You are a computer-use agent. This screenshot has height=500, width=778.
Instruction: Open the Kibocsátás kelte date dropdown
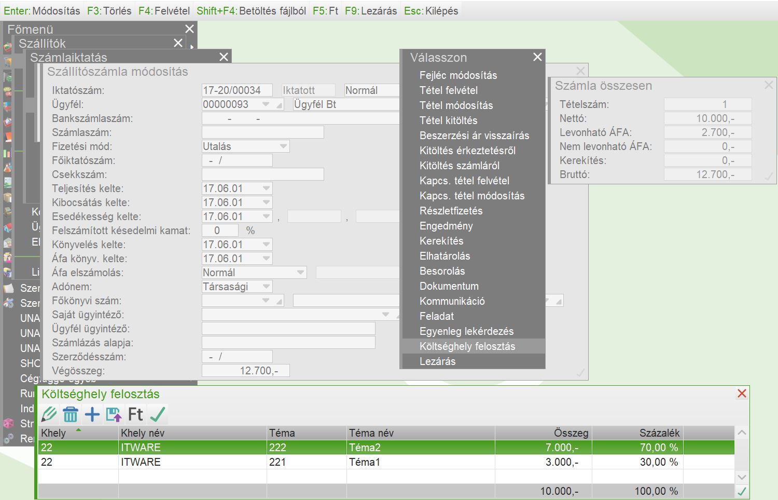point(266,202)
